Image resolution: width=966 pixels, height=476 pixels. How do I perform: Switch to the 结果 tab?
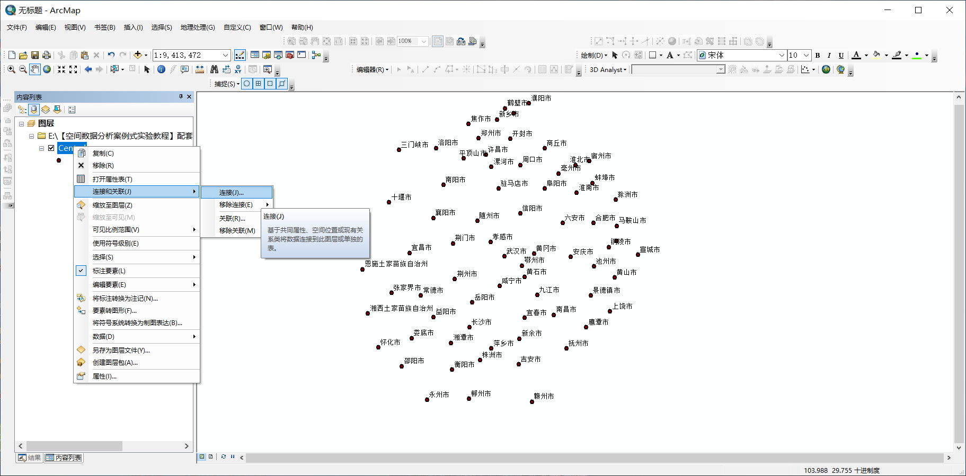pyautogui.click(x=29, y=458)
